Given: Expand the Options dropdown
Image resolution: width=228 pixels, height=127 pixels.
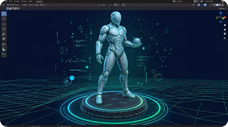Looking at the screenshot, I should click(x=223, y=9).
